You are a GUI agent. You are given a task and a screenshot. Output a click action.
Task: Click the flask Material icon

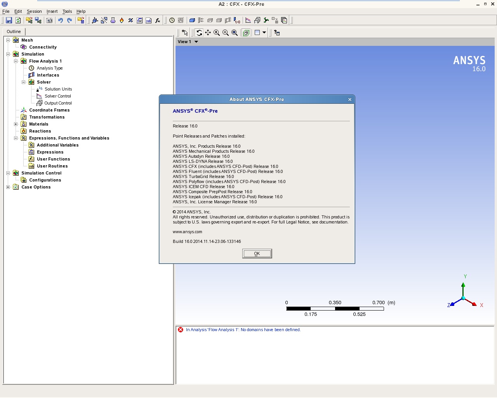point(113,20)
